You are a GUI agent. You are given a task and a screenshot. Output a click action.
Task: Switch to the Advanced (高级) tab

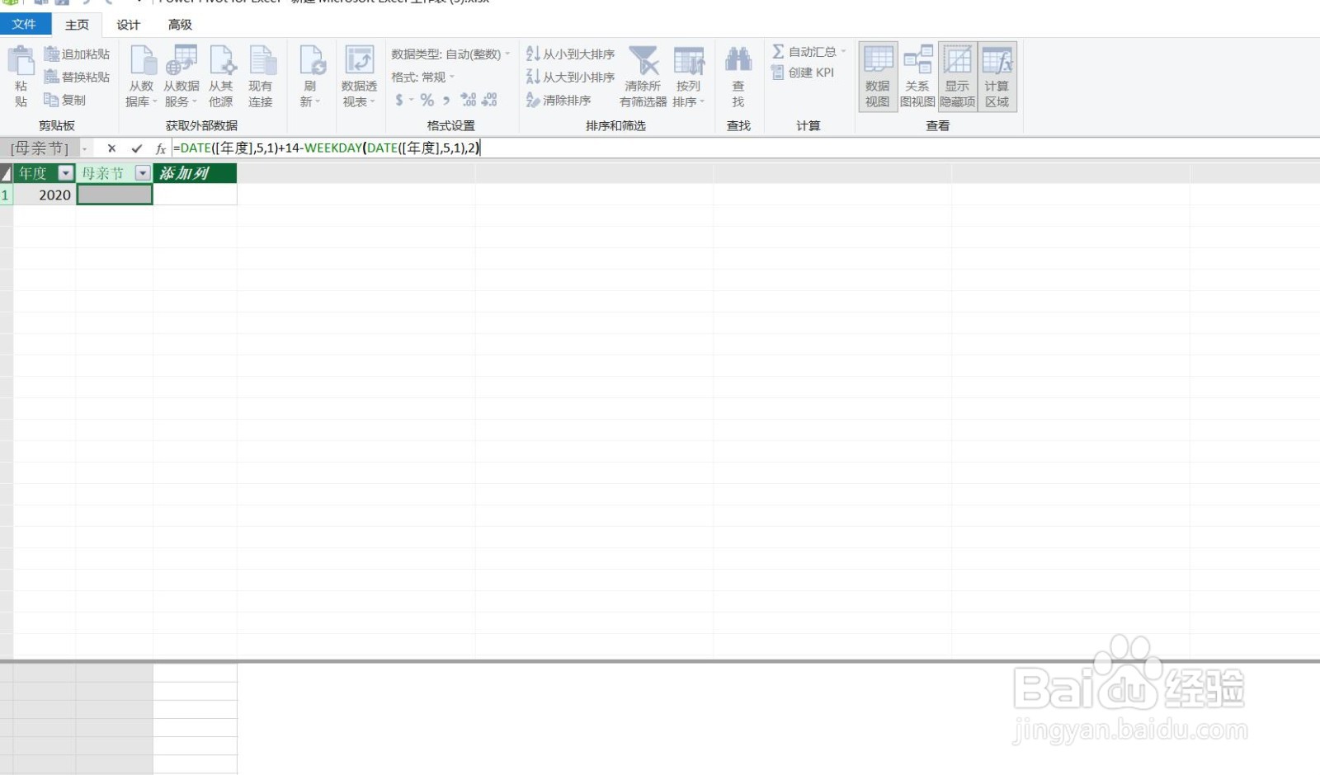pyautogui.click(x=180, y=25)
